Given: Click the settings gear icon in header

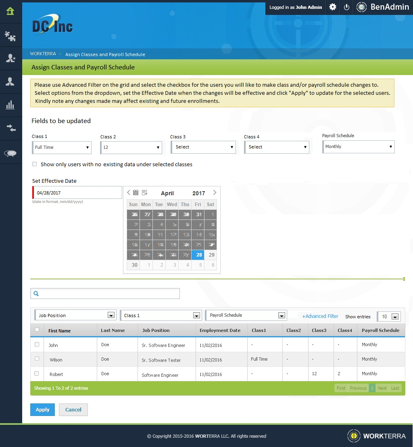Looking at the screenshot, I should coord(333,7).
